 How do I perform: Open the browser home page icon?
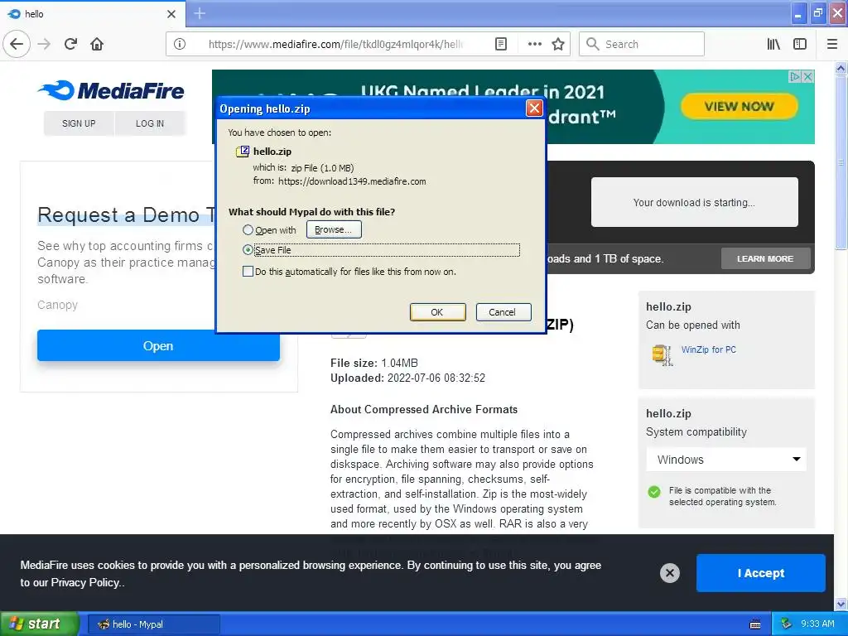[97, 44]
